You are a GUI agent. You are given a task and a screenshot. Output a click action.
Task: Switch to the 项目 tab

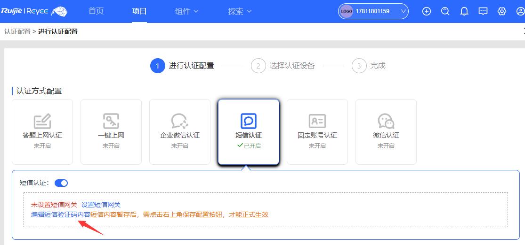pos(139,11)
